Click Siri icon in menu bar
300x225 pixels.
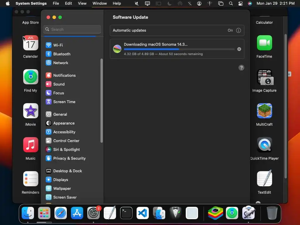250,4
